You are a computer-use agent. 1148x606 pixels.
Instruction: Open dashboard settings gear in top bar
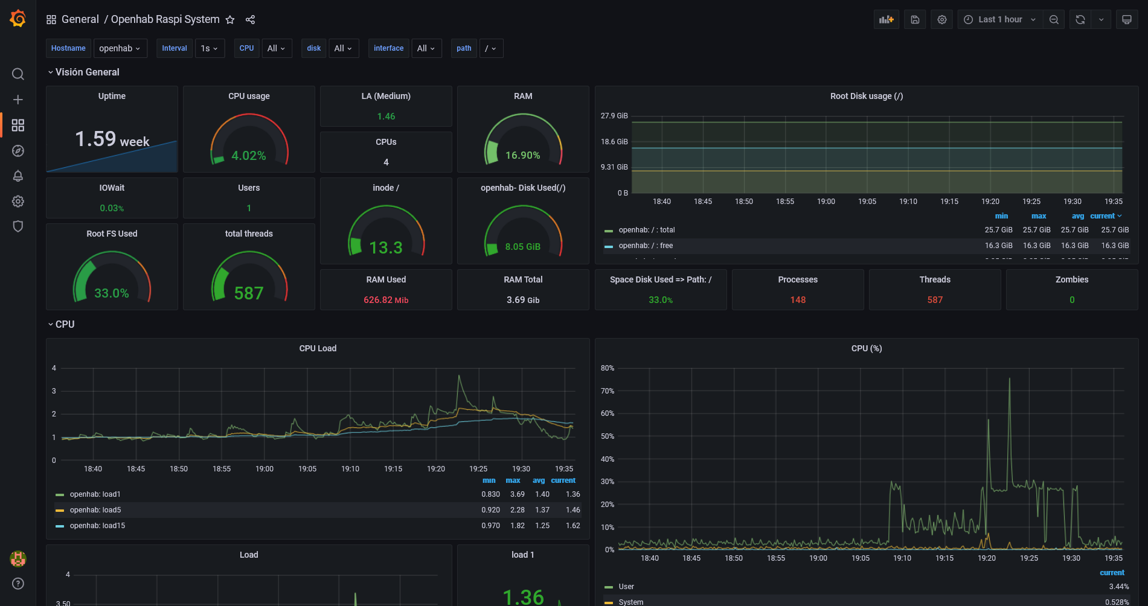[941, 20]
